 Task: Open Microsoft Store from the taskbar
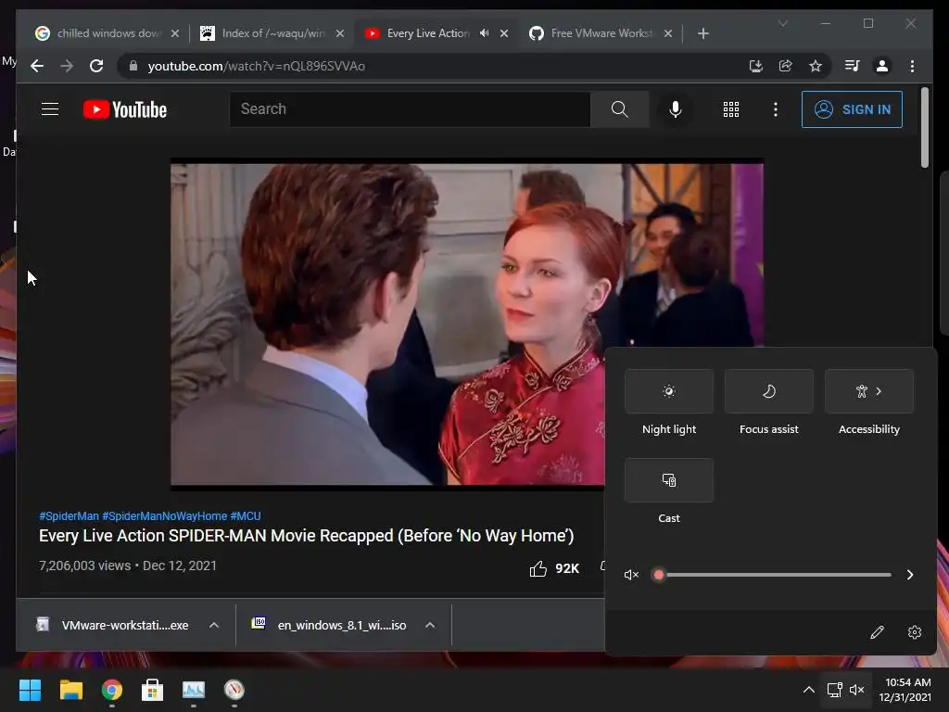point(153,690)
